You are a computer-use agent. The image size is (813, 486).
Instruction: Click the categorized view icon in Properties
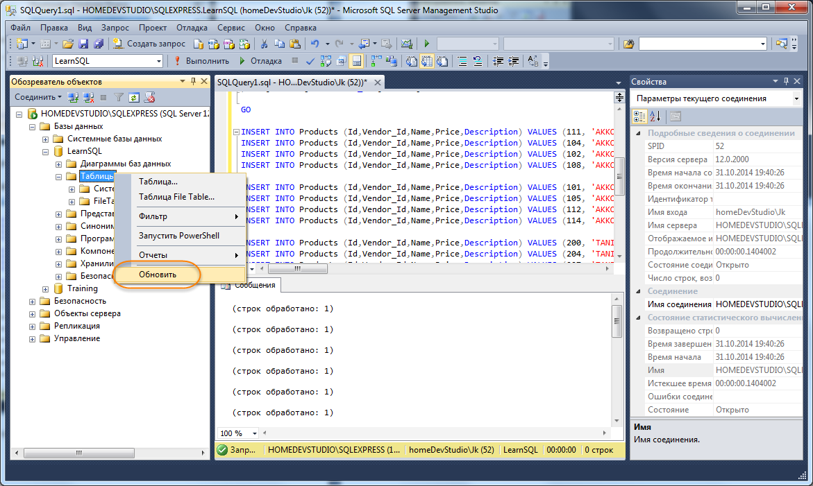tap(640, 116)
